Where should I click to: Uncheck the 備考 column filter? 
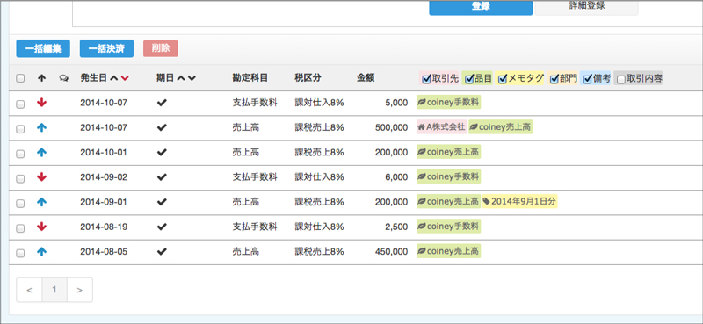[587, 79]
